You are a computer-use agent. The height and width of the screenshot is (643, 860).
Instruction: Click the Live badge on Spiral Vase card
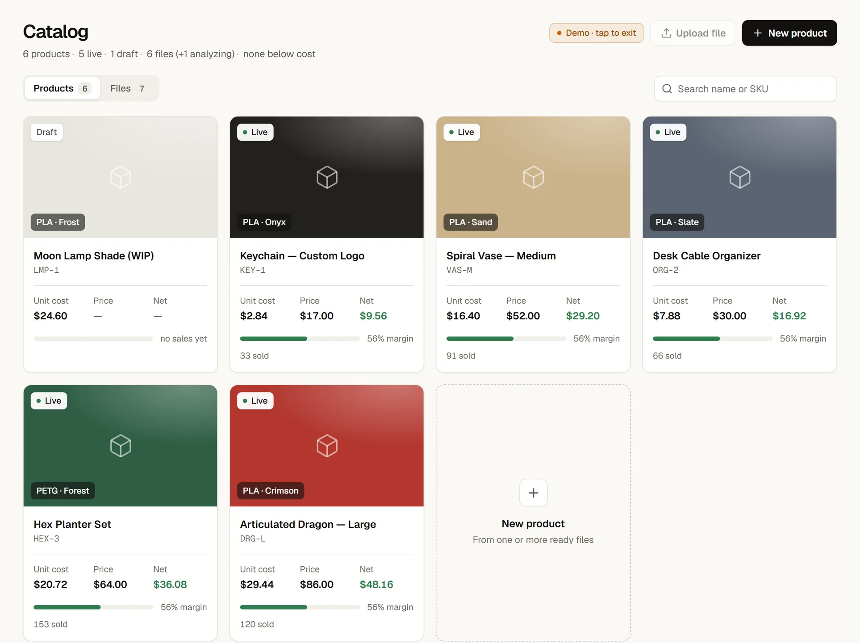(461, 132)
